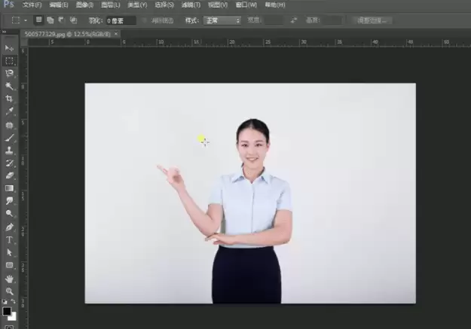Open the Style dropdown in options bar
The height and width of the screenshot is (329, 471).
222,20
